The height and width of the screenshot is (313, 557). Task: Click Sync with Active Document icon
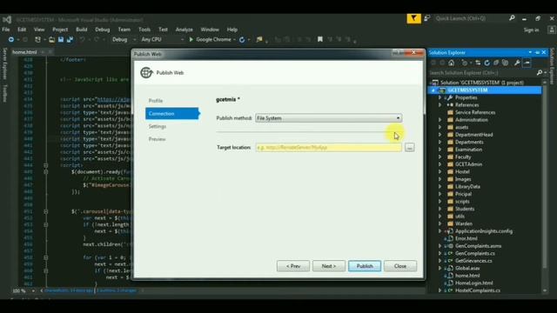coord(478,63)
